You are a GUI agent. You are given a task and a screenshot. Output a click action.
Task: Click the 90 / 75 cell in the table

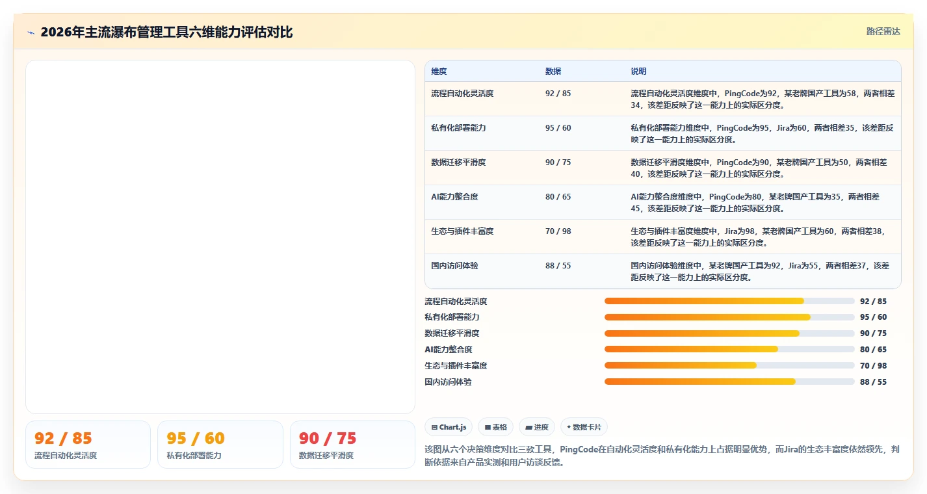pyautogui.click(x=558, y=162)
